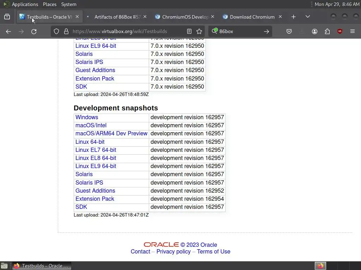Open 7.0.x Solaris IPS link

89,62
